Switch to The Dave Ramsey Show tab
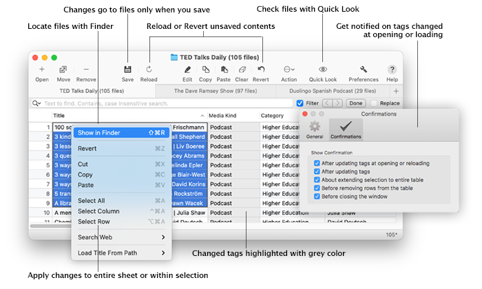The width and height of the screenshot is (482, 289). 216,91
